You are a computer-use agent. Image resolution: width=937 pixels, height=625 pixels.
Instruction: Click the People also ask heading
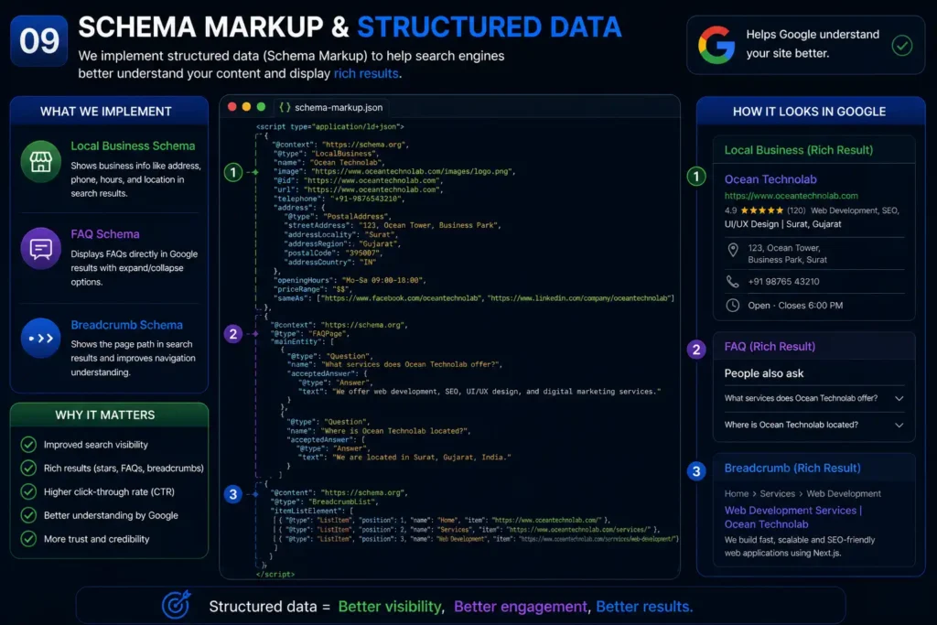coord(764,373)
